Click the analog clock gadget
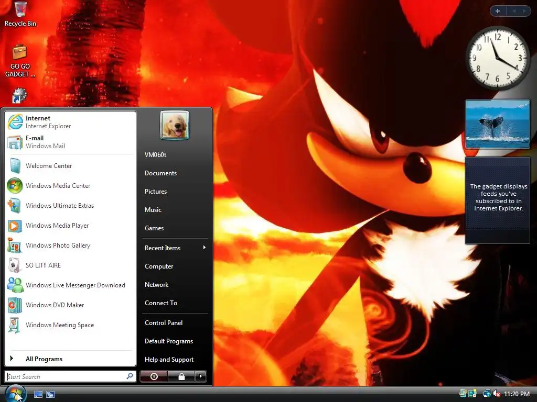 coord(497,58)
